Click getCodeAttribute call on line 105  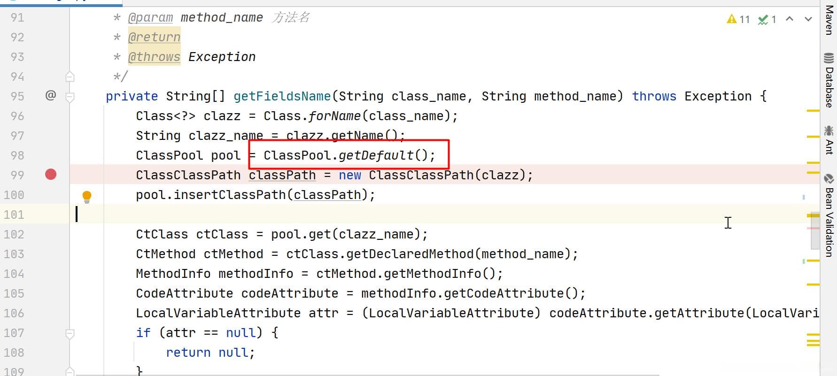(x=504, y=293)
